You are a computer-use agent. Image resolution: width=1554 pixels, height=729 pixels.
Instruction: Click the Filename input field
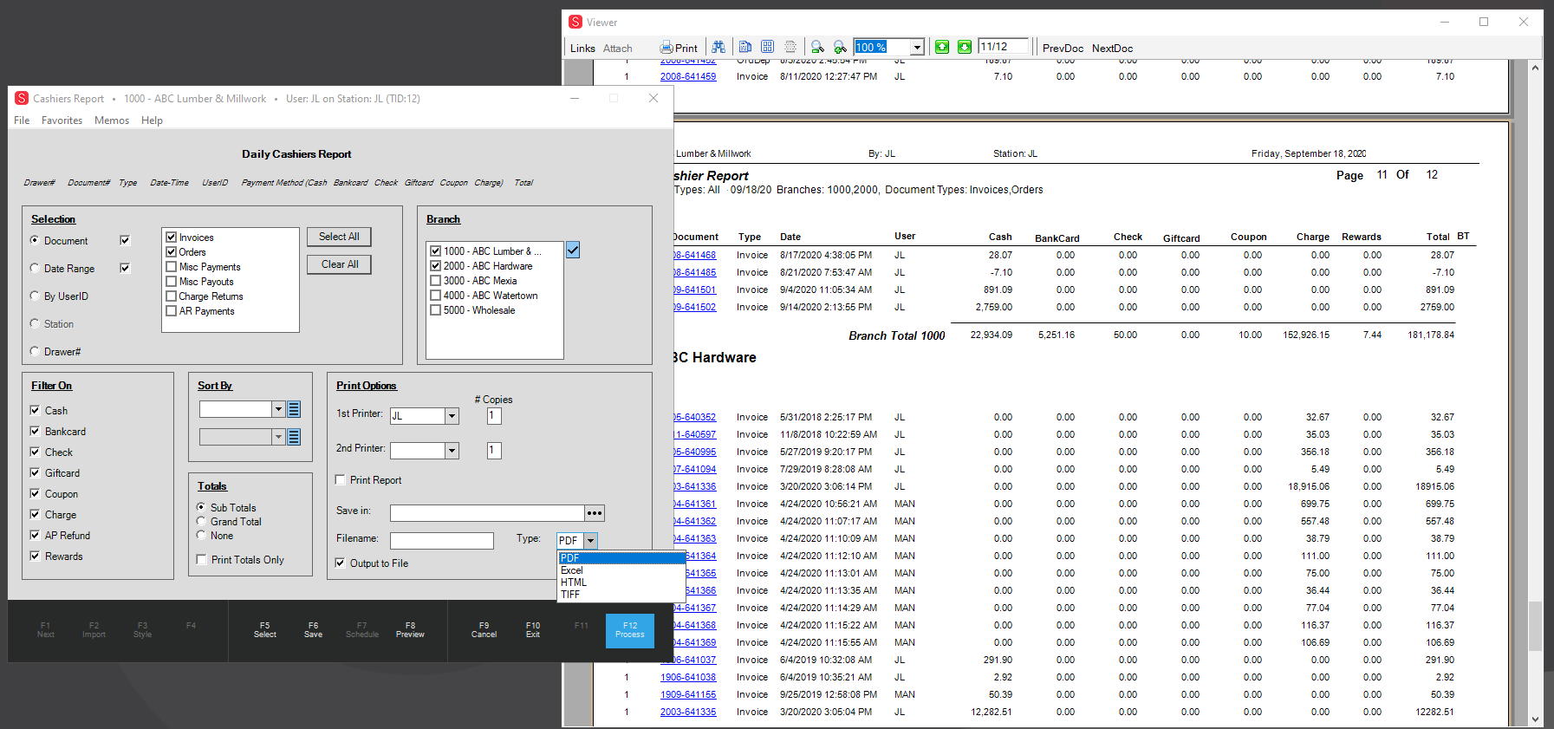point(441,541)
